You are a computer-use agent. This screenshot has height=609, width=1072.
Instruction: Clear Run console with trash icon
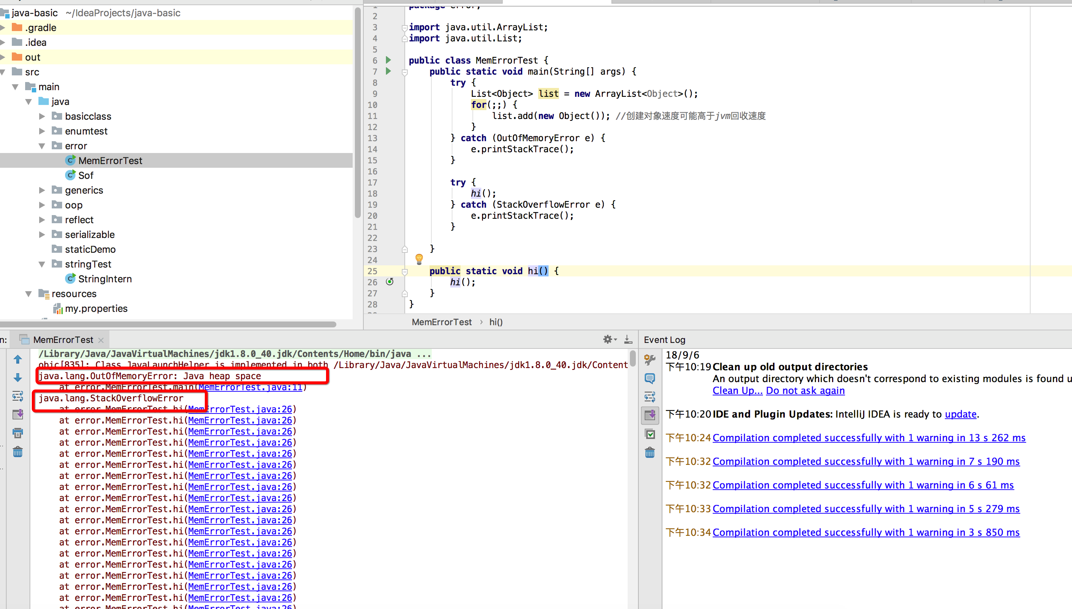coord(18,452)
